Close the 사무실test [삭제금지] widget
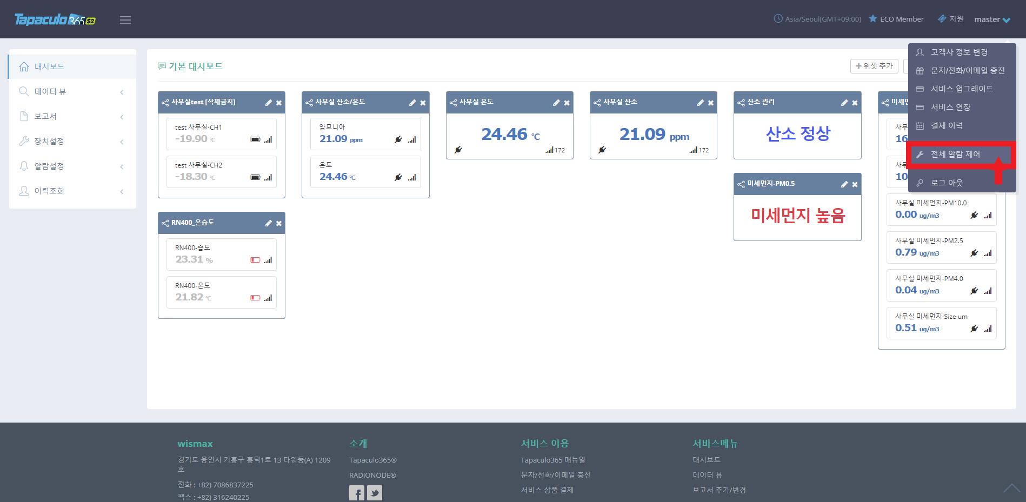Image resolution: width=1026 pixels, height=502 pixels. coord(279,103)
